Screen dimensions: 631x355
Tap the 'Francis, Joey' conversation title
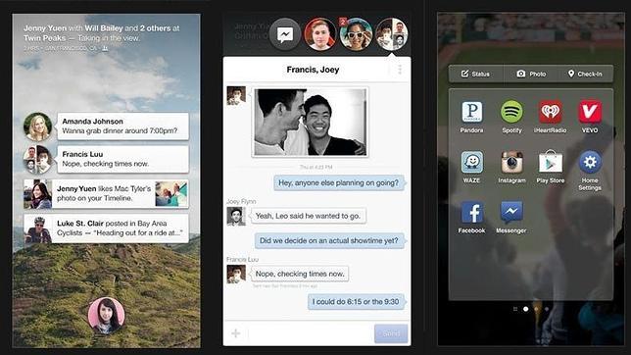(x=313, y=70)
